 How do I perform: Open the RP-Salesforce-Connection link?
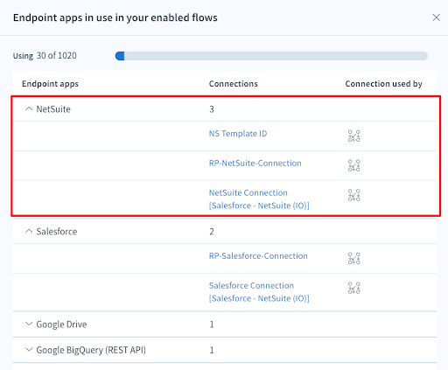pos(258,255)
